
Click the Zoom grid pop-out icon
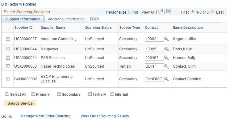(x=160, y=11)
